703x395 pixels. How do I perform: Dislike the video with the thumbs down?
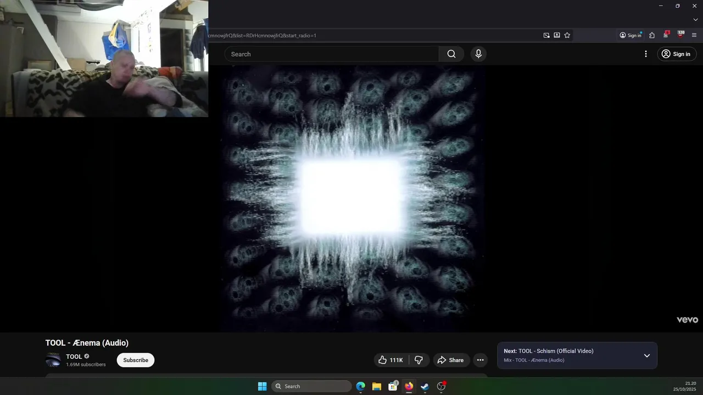point(419,360)
